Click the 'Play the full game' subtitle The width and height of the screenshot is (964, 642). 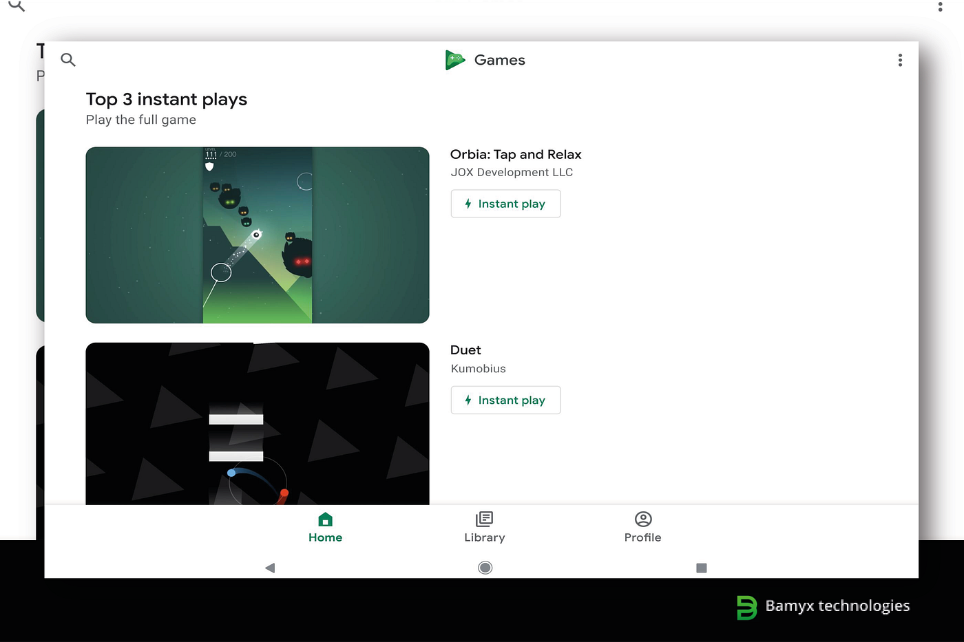click(x=141, y=120)
